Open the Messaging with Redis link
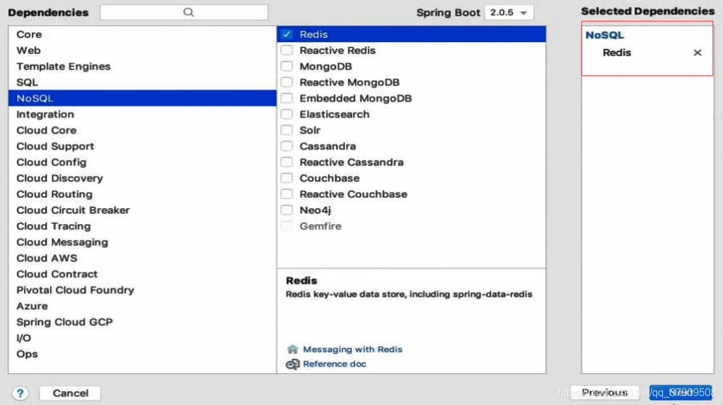The image size is (723, 405). click(352, 349)
